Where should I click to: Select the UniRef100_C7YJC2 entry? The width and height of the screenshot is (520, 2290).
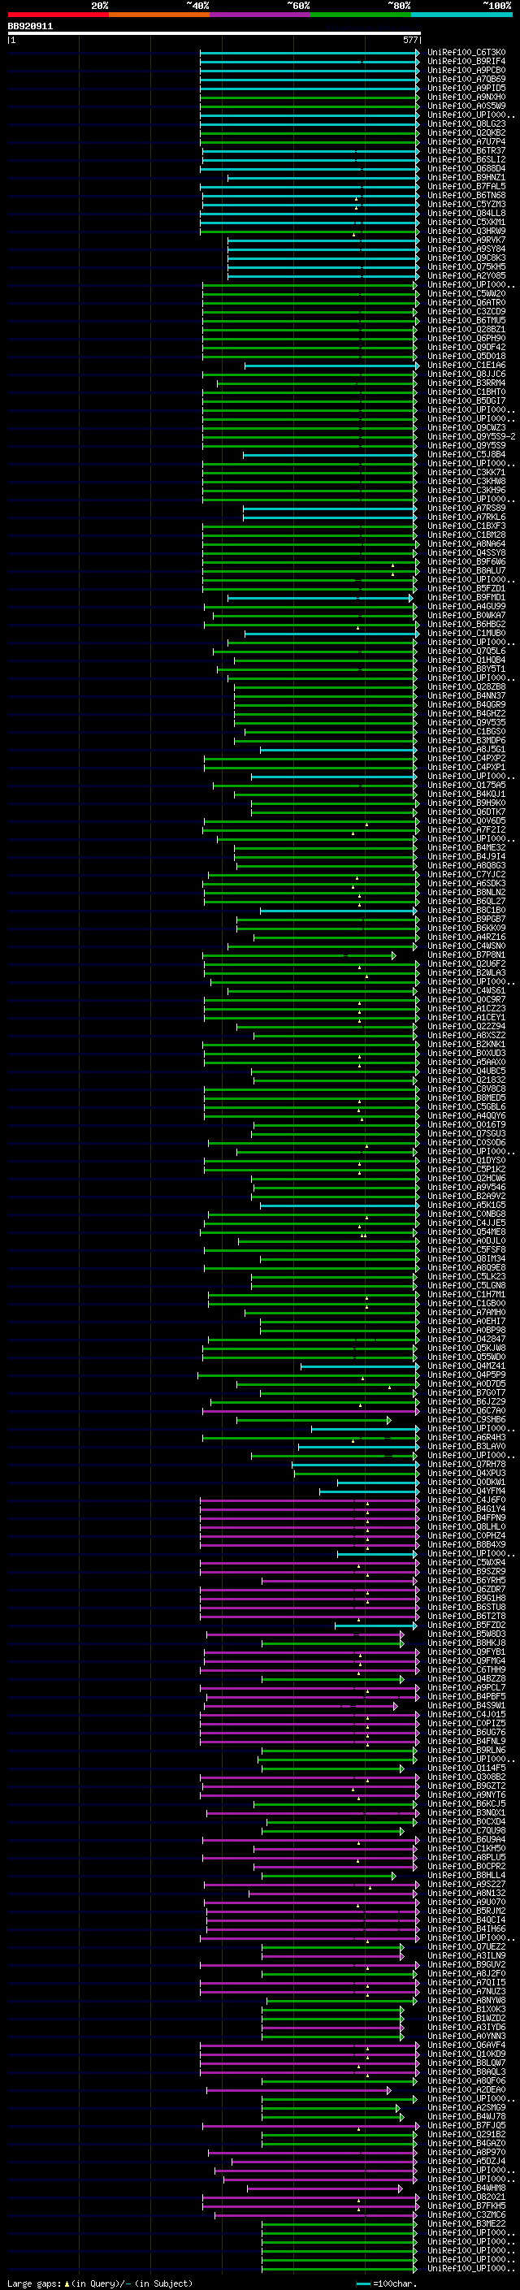click(x=466, y=875)
